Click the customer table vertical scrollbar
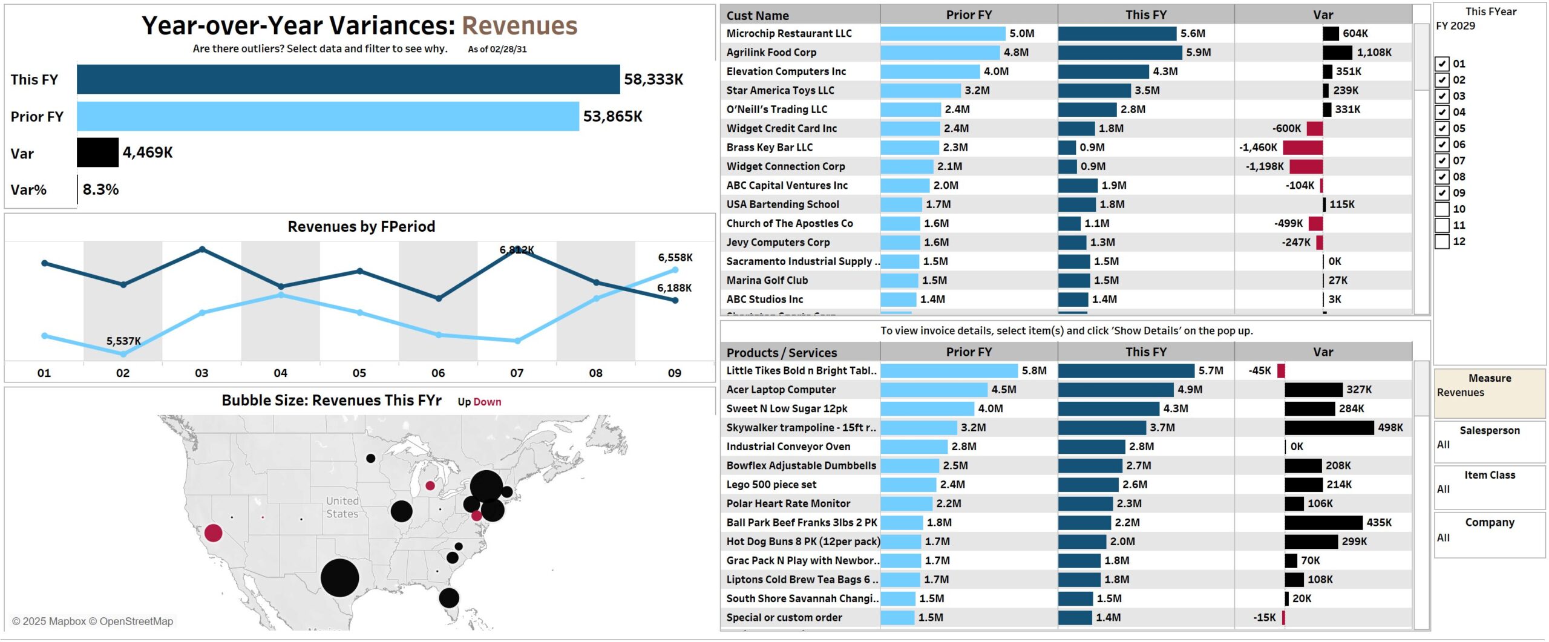Screen dimensions: 1549x642 pyautogui.click(x=1420, y=57)
